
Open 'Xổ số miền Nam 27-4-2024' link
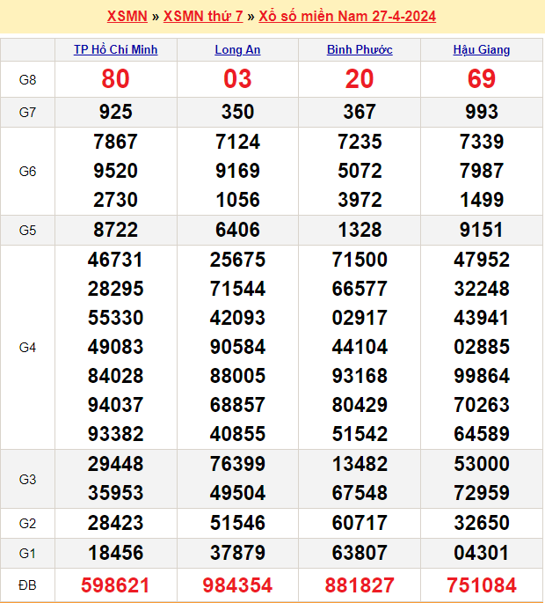coord(347,17)
